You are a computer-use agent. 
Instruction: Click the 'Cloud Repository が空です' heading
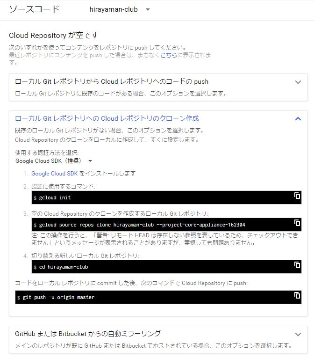point(54,36)
